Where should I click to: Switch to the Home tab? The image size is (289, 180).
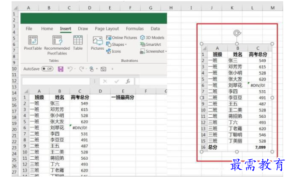click(x=47, y=28)
